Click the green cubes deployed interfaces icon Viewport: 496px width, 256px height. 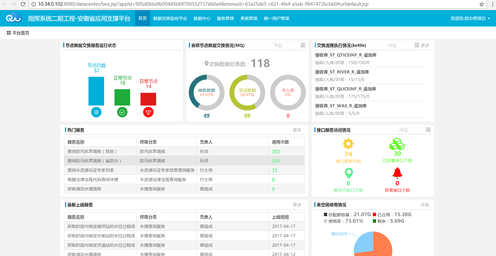(x=397, y=144)
